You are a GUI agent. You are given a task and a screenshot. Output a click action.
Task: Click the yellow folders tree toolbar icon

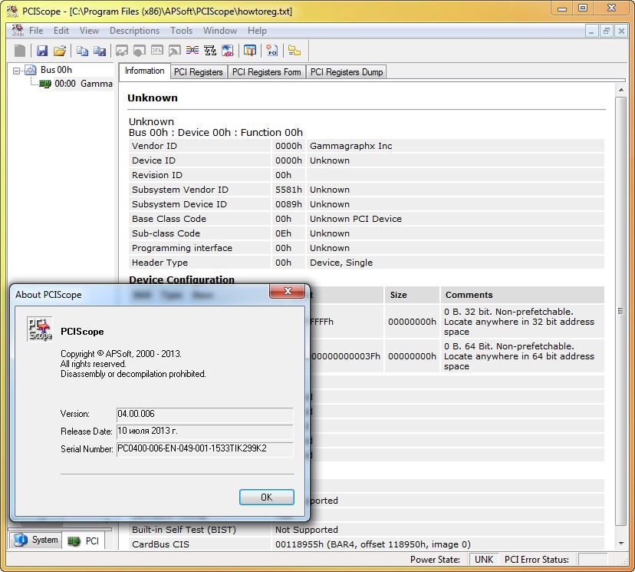point(294,51)
